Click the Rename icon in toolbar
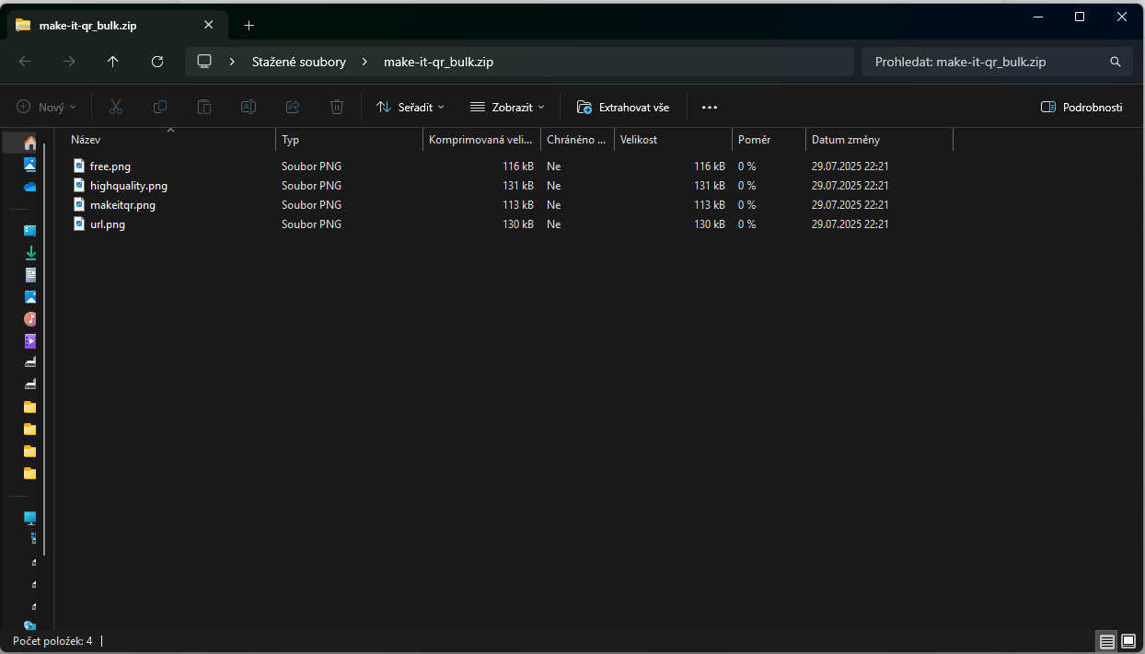The height and width of the screenshot is (654, 1145). [x=249, y=107]
